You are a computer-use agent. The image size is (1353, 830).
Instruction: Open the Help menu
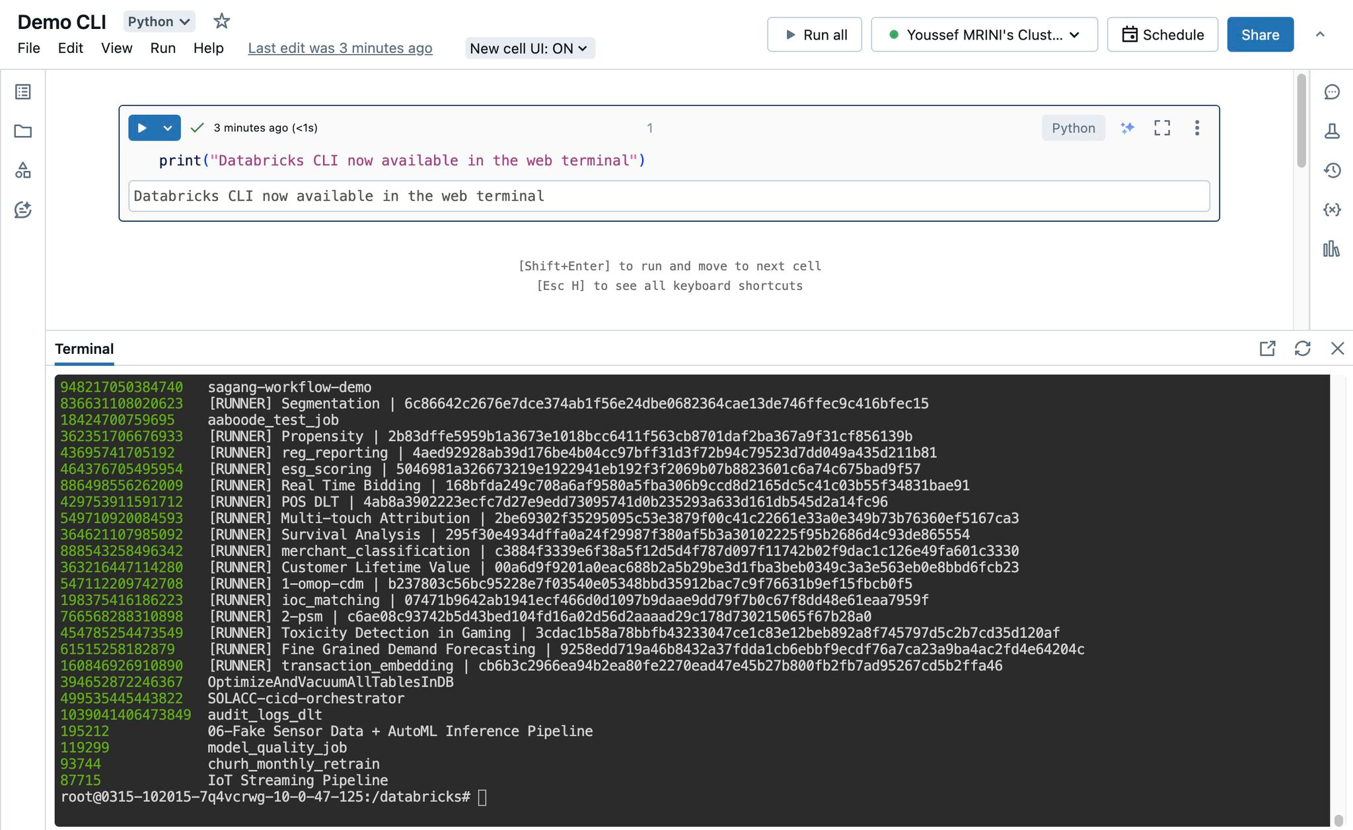coord(209,48)
